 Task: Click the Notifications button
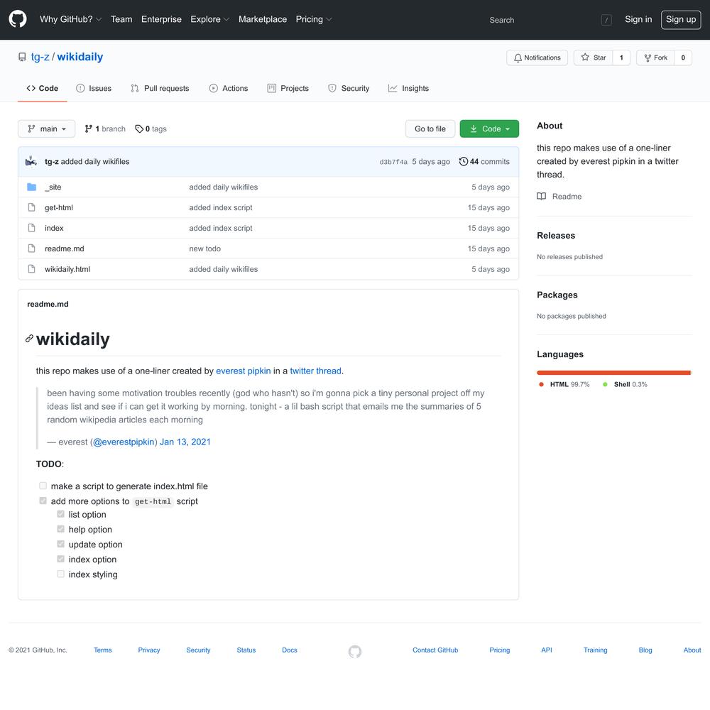537,58
